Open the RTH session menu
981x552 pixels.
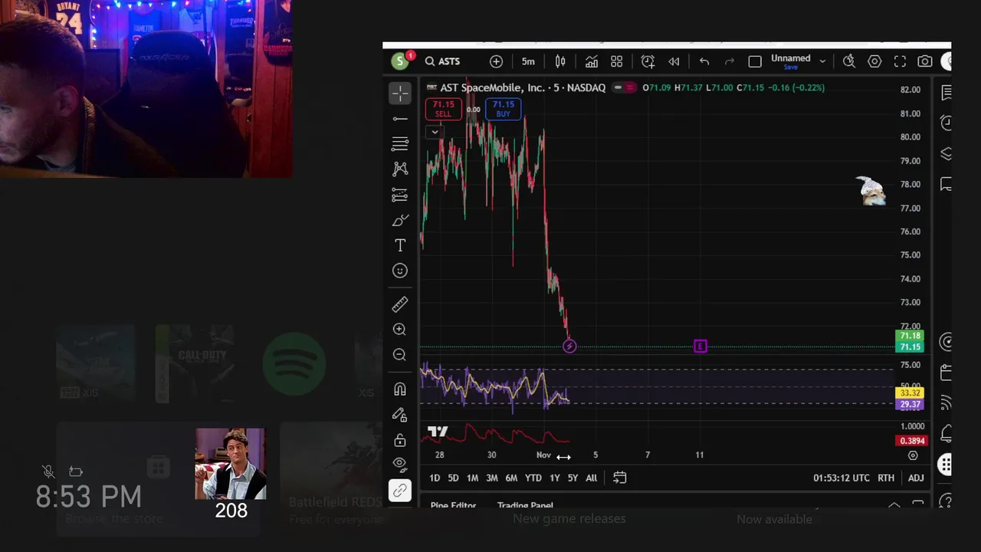886,478
